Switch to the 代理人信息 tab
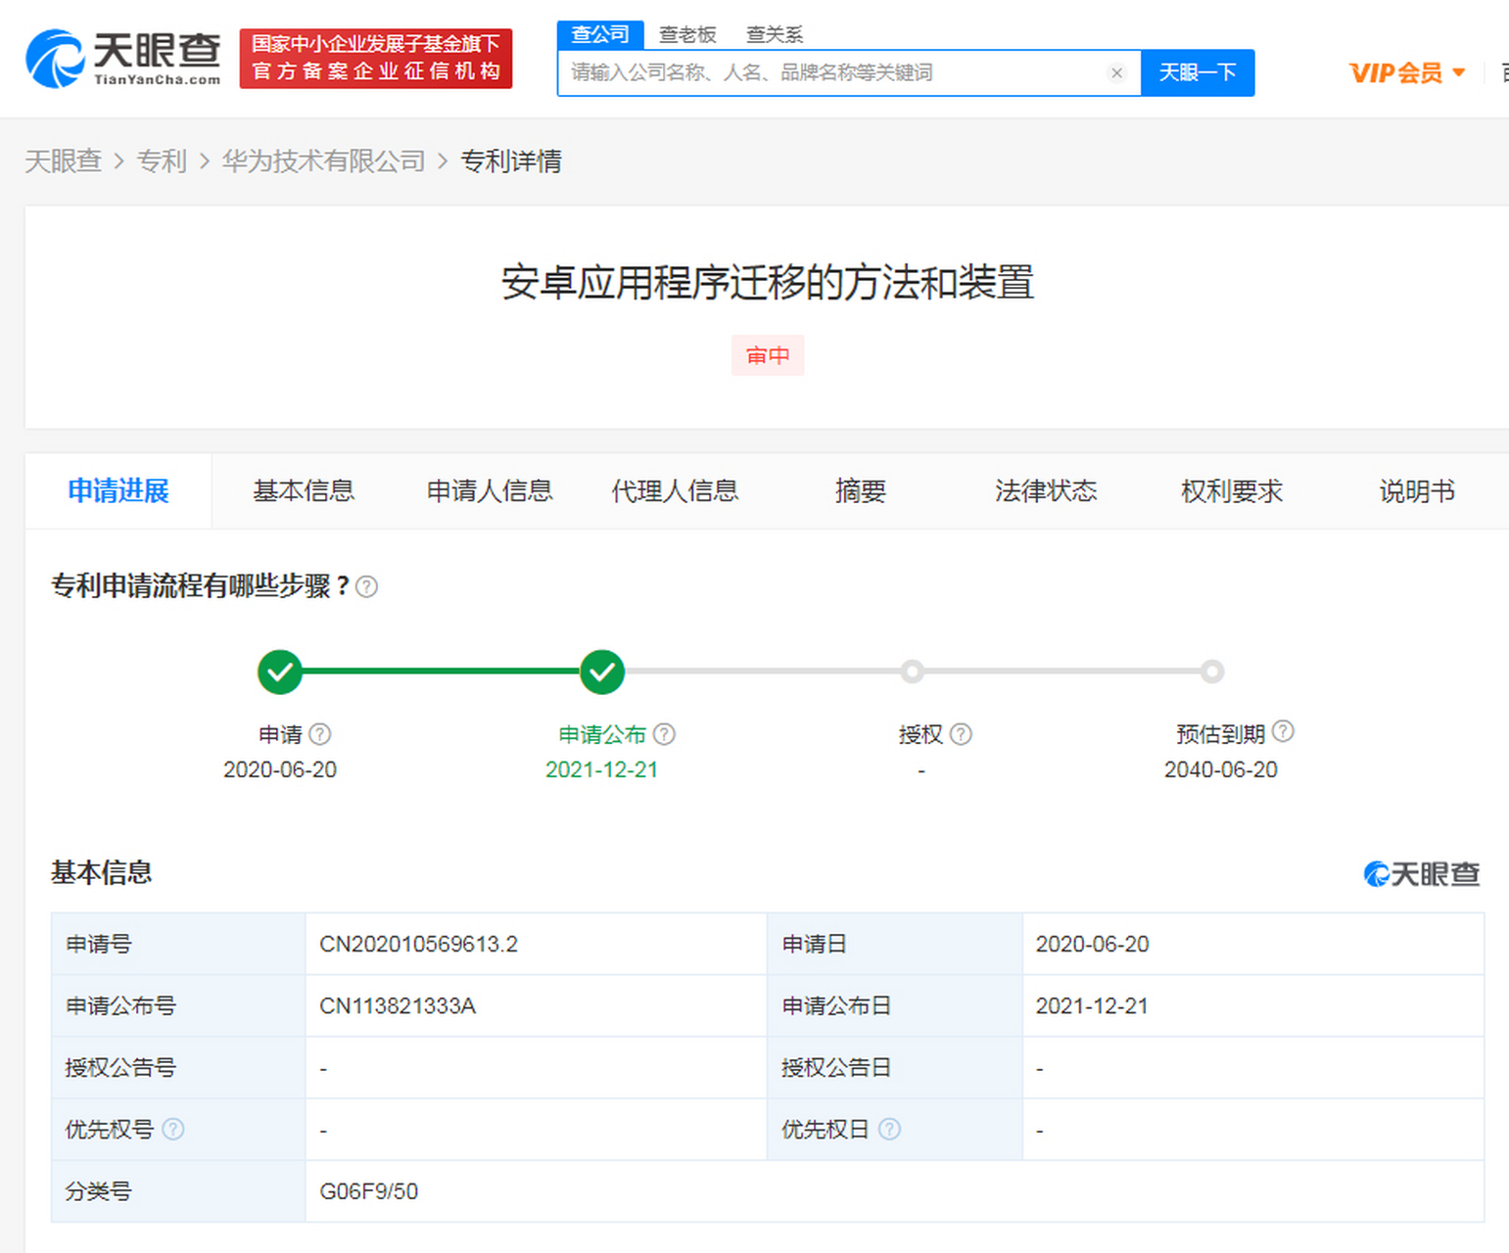The height and width of the screenshot is (1253, 1509). click(675, 491)
